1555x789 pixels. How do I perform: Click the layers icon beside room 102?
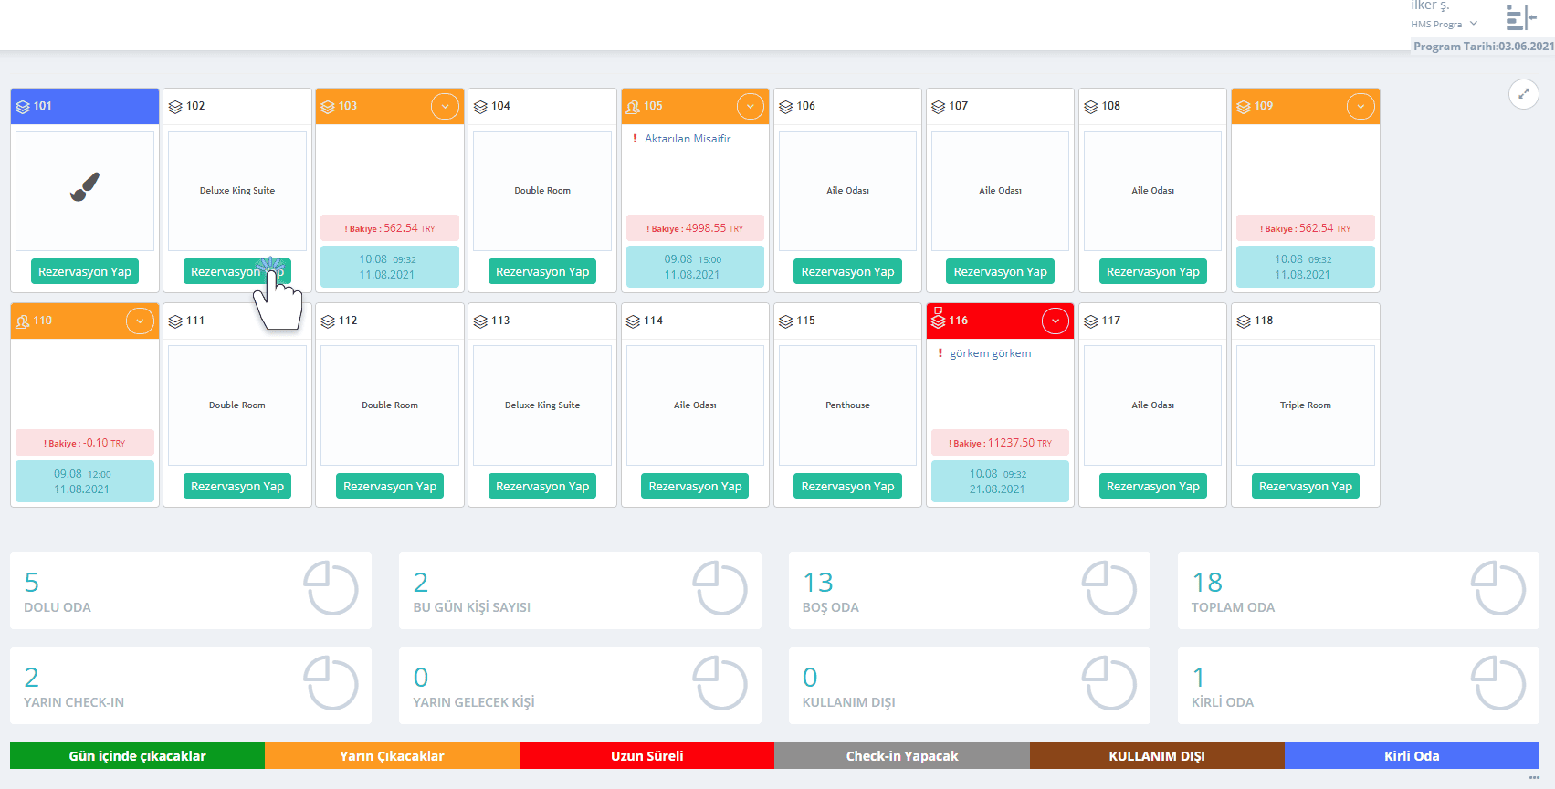(x=175, y=107)
